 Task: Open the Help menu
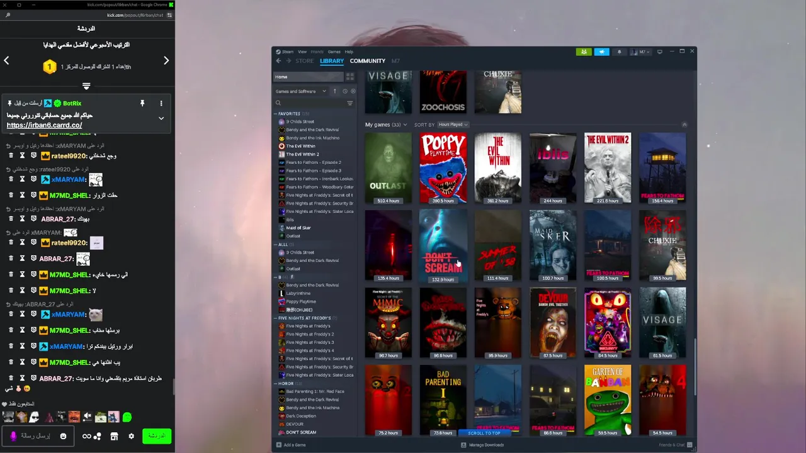pyautogui.click(x=349, y=52)
